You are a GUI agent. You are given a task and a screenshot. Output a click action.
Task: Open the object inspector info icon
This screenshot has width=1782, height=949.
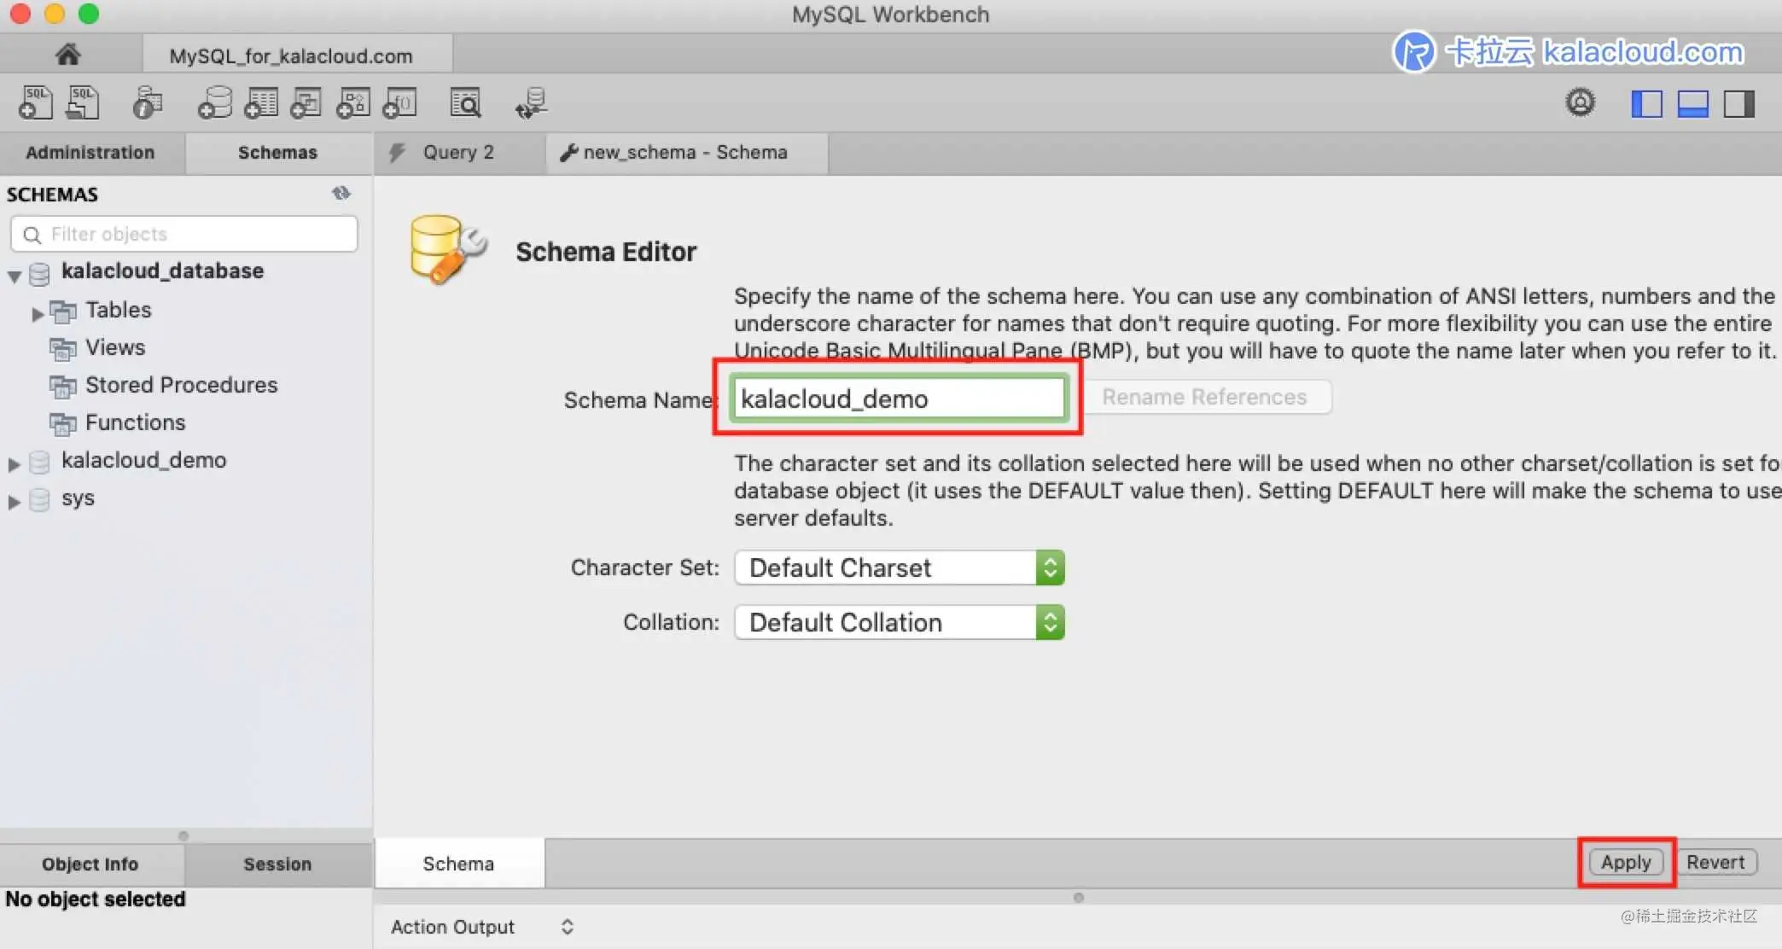pyautogui.click(x=147, y=103)
